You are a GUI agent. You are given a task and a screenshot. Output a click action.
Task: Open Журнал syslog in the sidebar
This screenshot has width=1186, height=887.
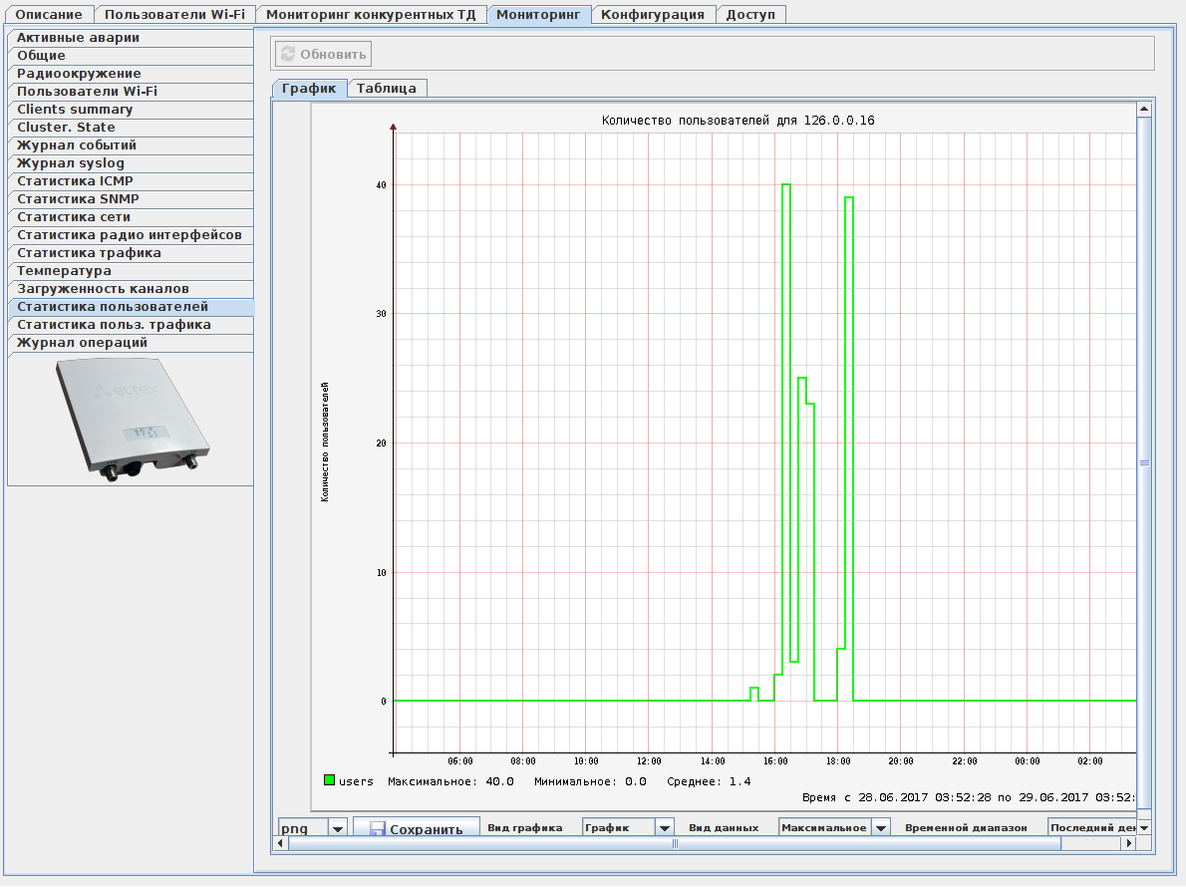[71, 163]
